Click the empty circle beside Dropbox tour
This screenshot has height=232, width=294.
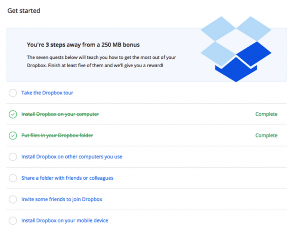pyautogui.click(x=13, y=93)
